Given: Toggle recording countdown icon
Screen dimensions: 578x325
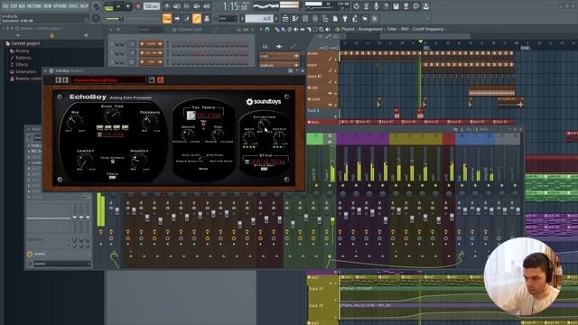Looking at the screenshot, I should tap(187, 6).
